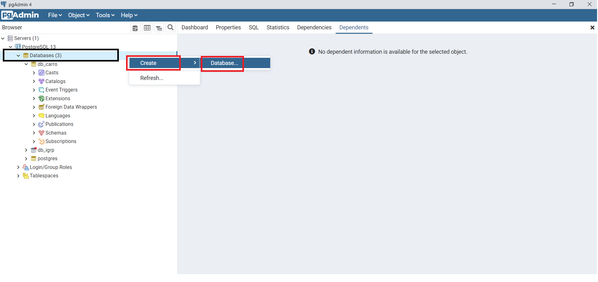The width and height of the screenshot is (598, 282).
Task: Select the Foreign Data Wrappers tree label
Action: click(x=71, y=107)
